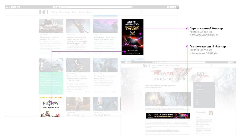Click the Frostpunk card image
Screen dimensions: 246x138
coord(105,65)
